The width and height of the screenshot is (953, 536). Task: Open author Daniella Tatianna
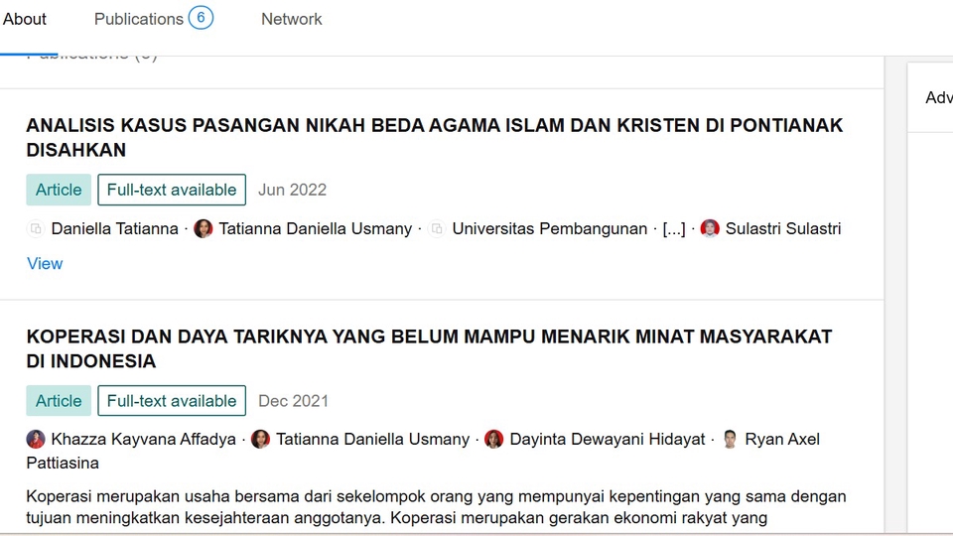pos(114,228)
